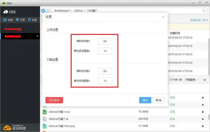Screen dimensions: 210x132
Task: Click the 3.51MB/秒 speed value
Action: click(176, 80)
